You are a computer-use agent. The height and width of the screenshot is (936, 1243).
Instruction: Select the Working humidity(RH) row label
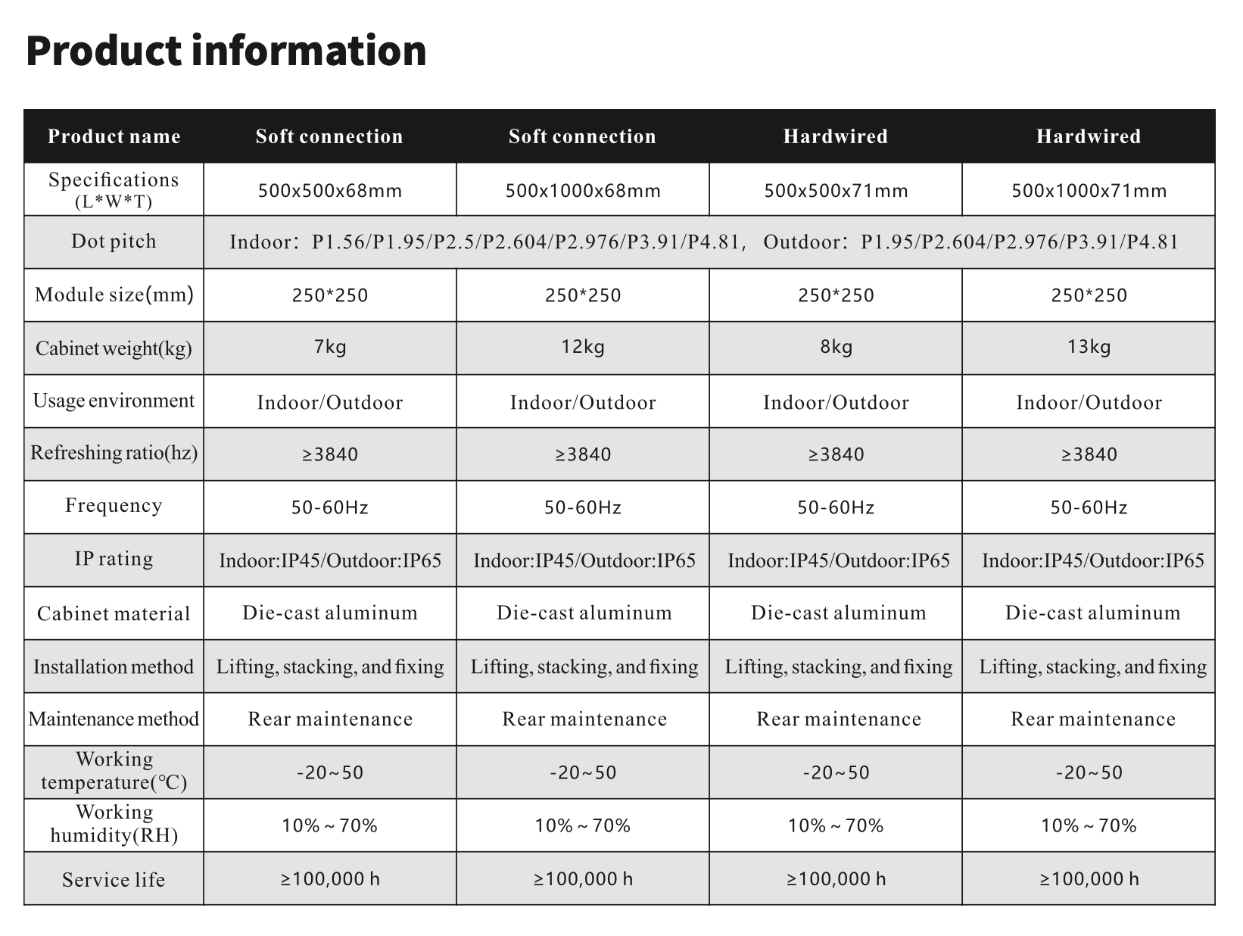114,824
